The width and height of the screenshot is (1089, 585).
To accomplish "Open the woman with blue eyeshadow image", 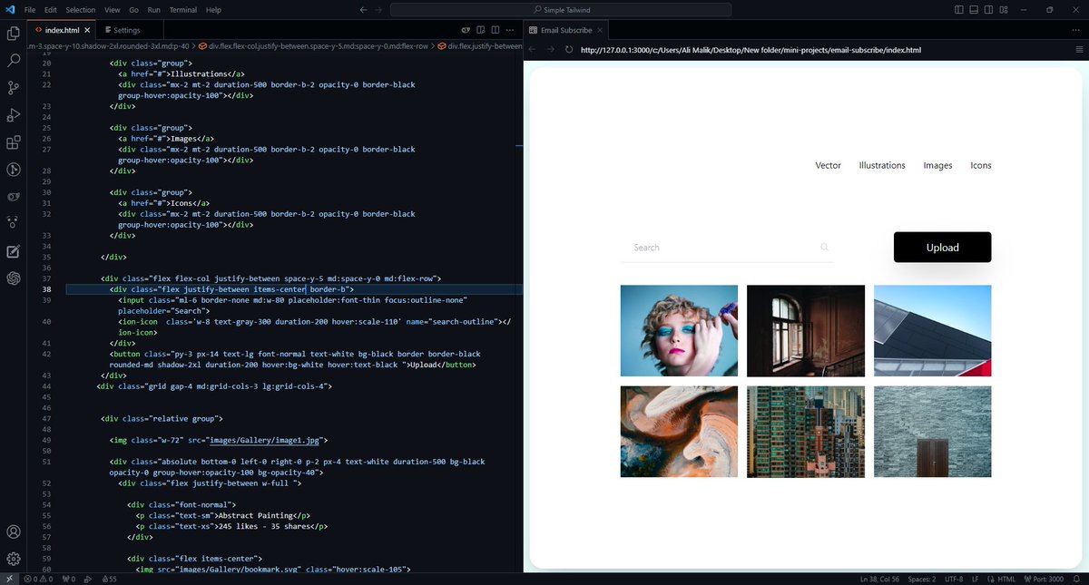I will tap(679, 330).
